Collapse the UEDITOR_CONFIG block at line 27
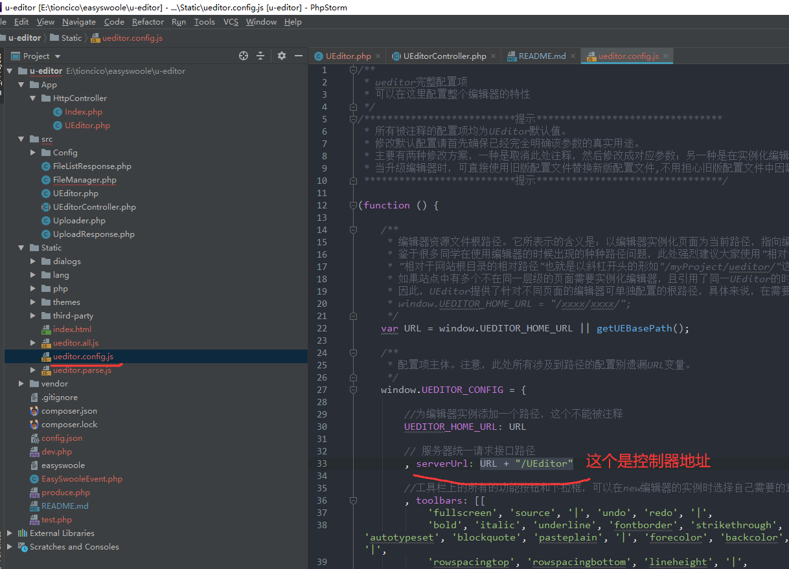 pos(353,390)
